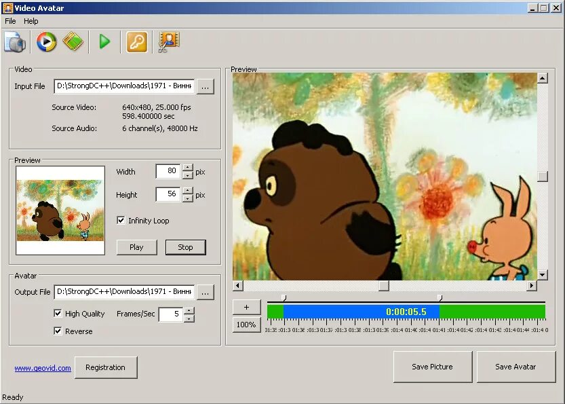Viewport: 565px width, 404px height.
Task: Maximize the Video Avatar window
Action: (x=544, y=8)
